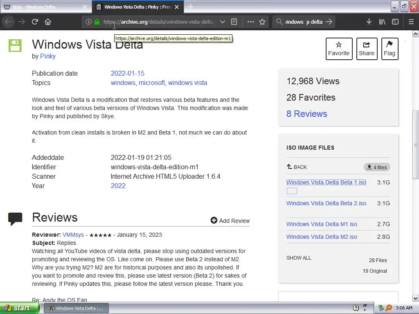Toggle reader view for this page
The height and width of the screenshot is (314, 419).
[234, 22]
